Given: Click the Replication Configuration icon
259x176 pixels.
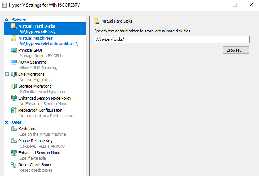Looking at the screenshot, I should (x=13, y=110).
